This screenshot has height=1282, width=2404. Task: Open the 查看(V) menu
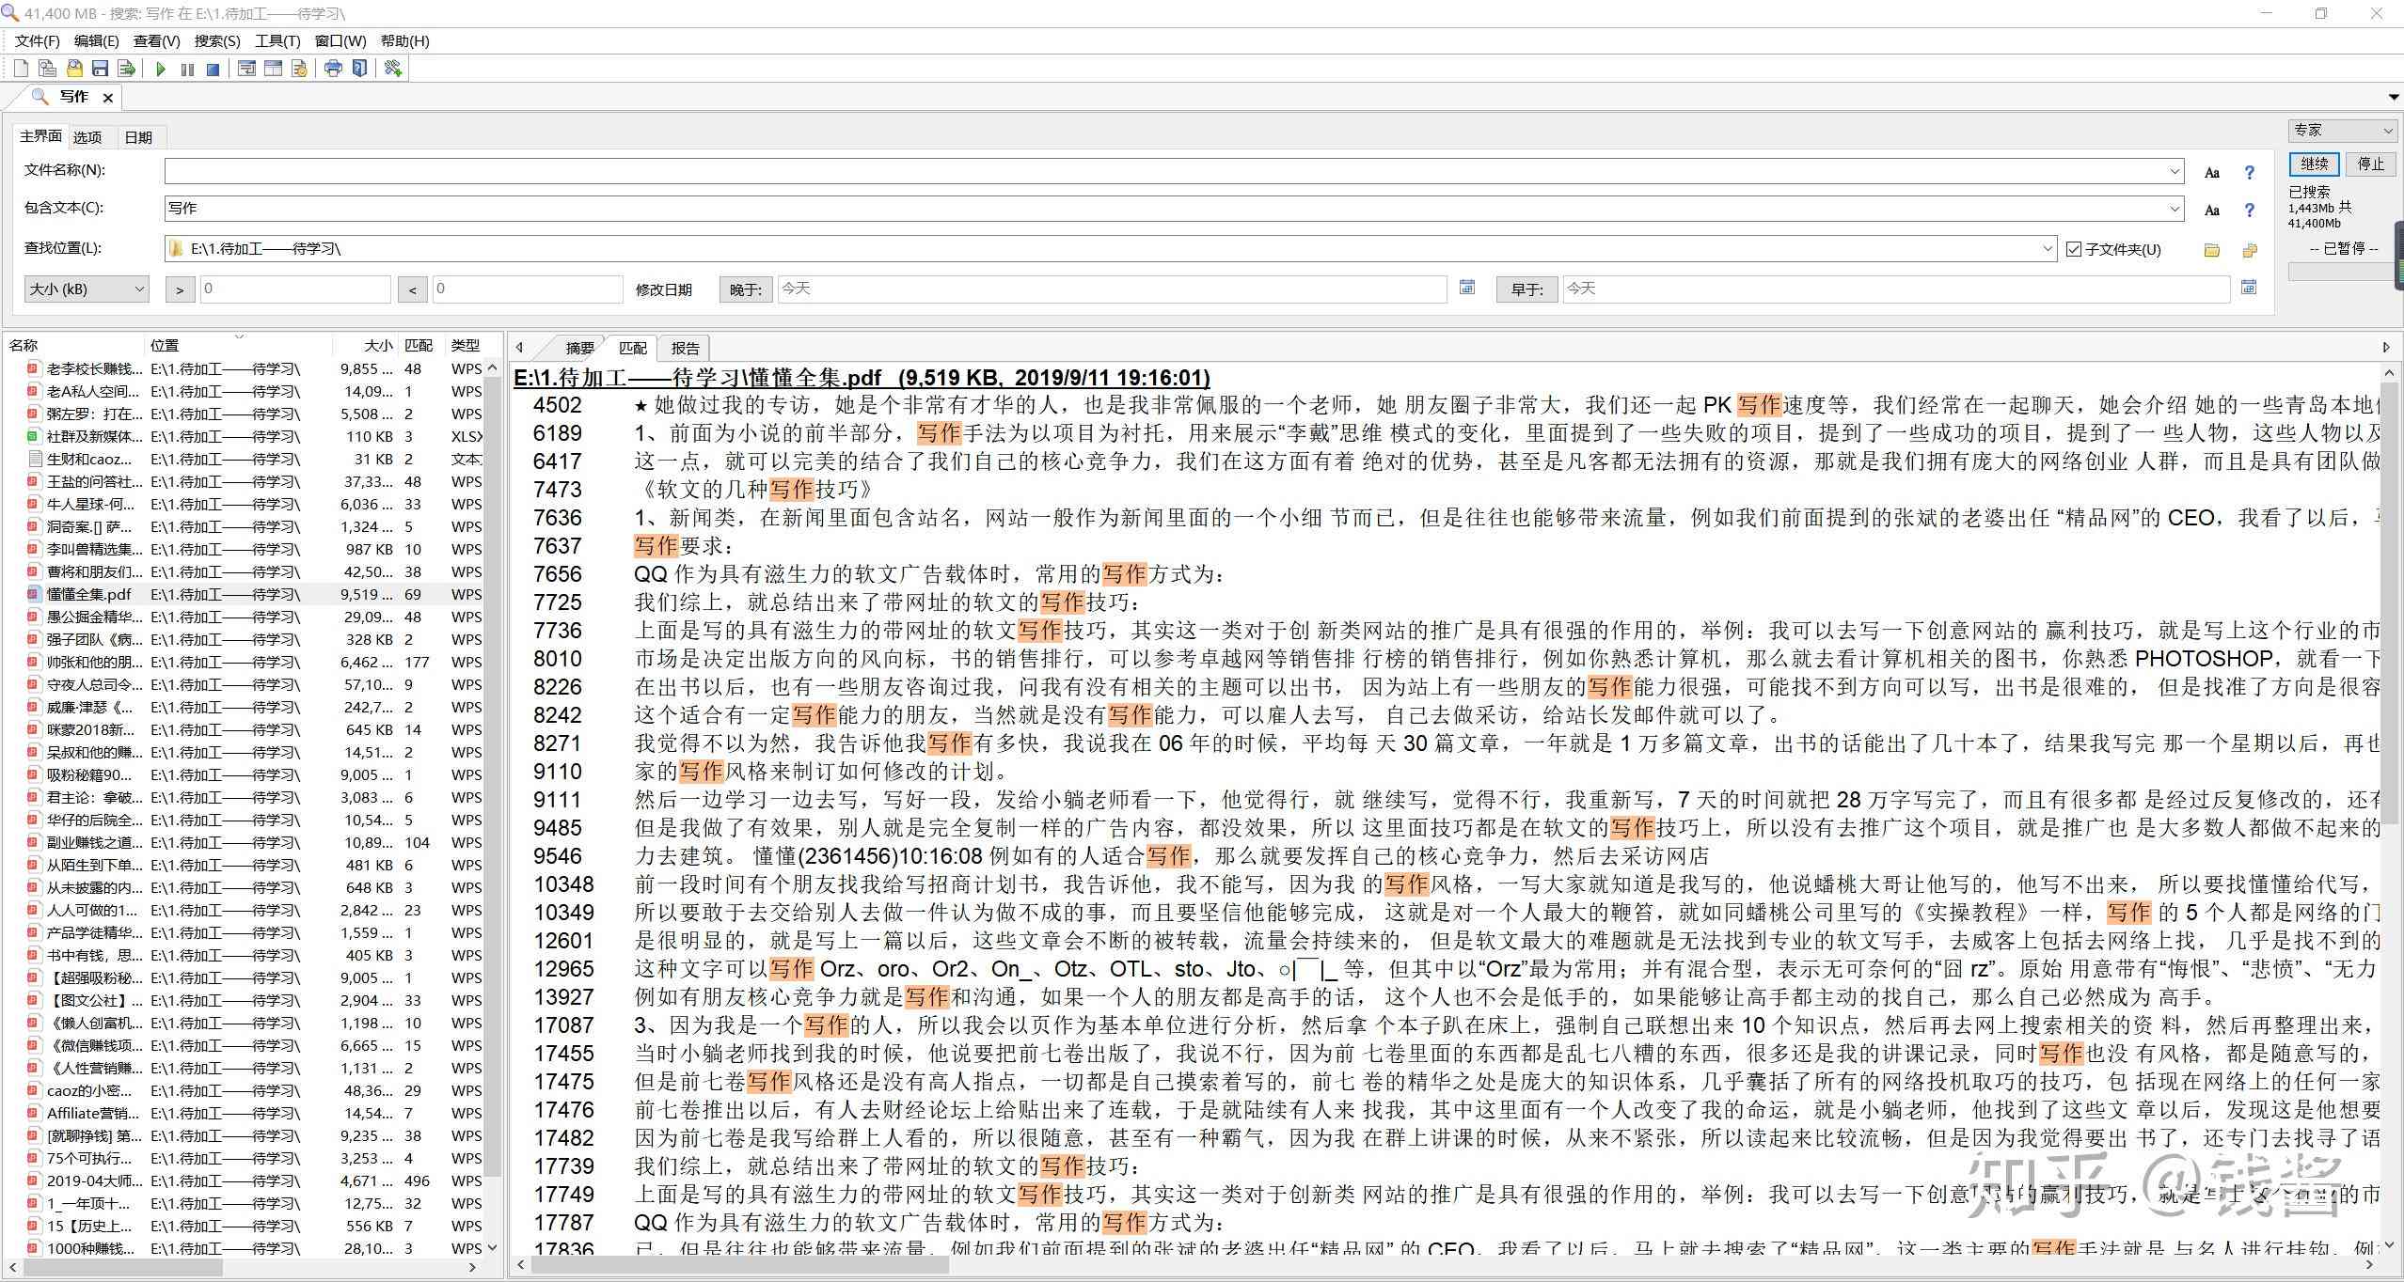point(156,41)
